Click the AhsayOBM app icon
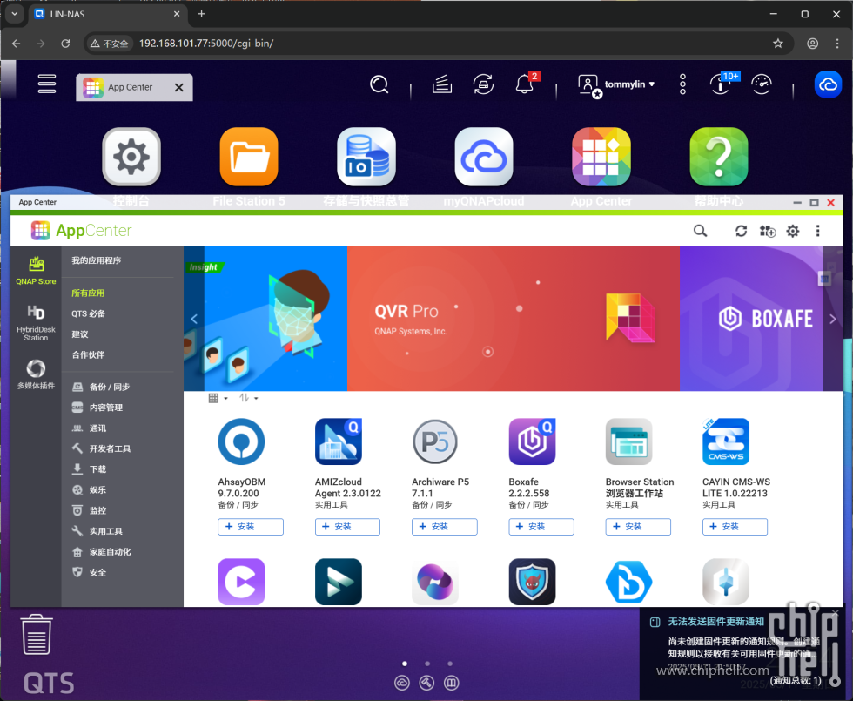This screenshot has width=853, height=701. pyautogui.click(x=241, y=441)
